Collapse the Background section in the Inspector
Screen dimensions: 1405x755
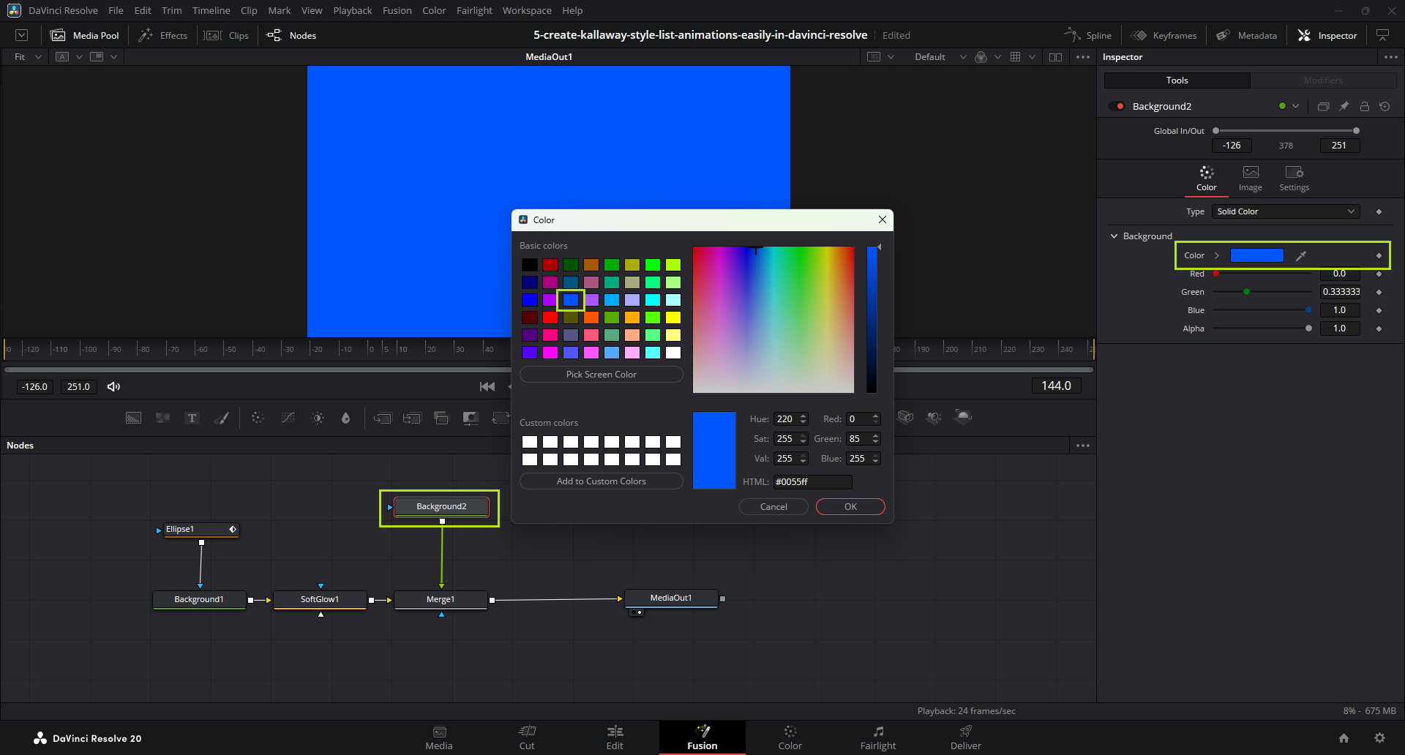1114,236
